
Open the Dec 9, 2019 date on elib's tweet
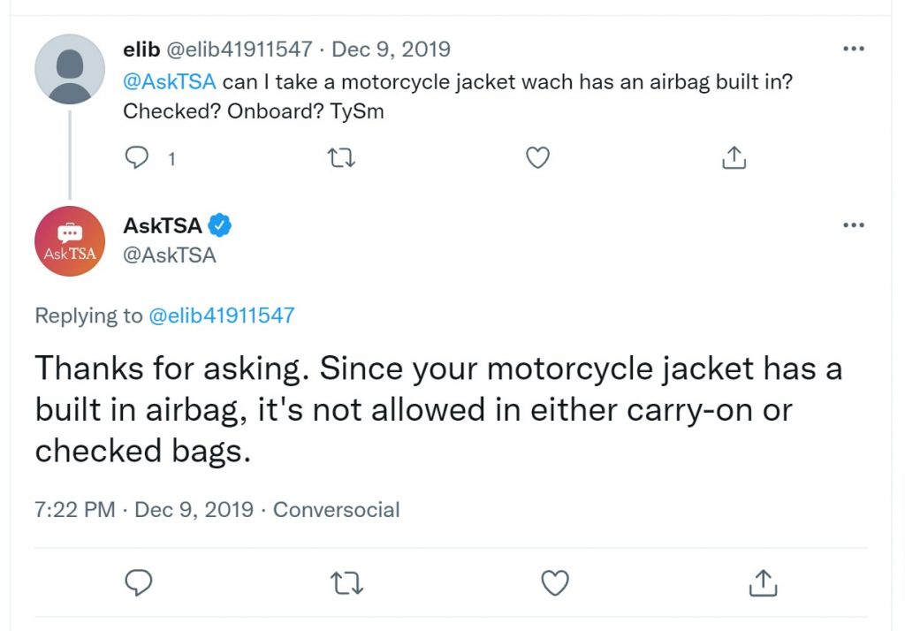392,49
